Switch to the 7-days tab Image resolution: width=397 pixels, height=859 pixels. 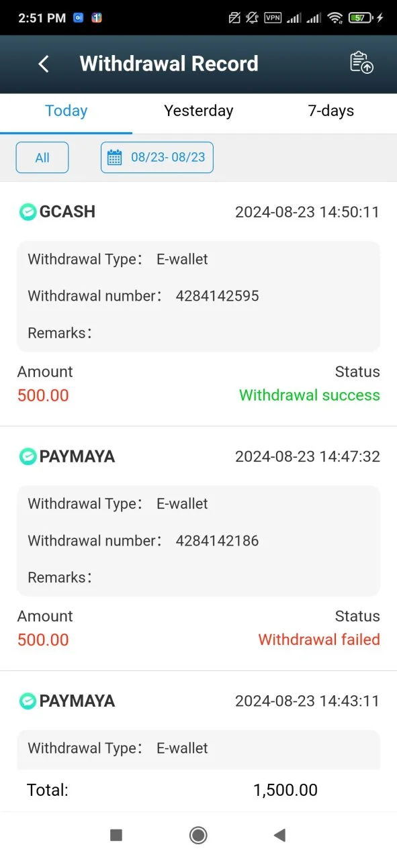tap(330, 111)
